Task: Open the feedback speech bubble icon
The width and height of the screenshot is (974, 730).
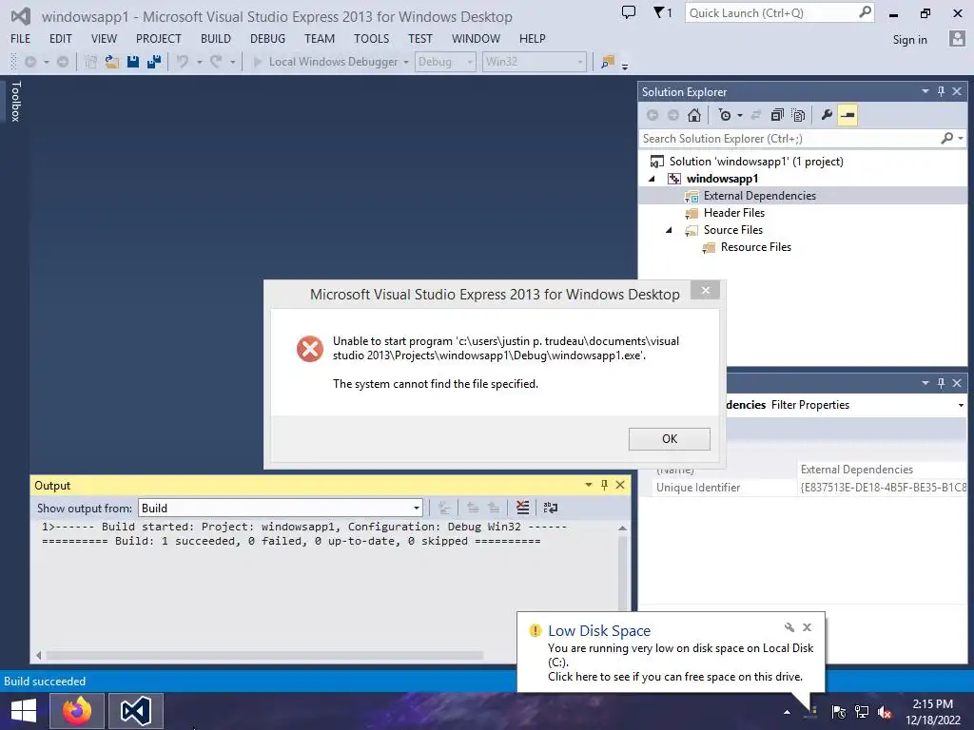Action: 629,12
